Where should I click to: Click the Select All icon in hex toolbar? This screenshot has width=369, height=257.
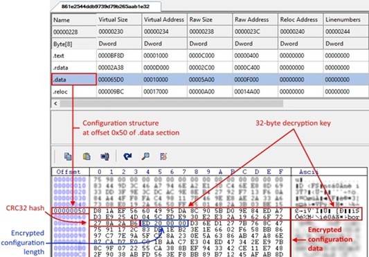(105, 157)
